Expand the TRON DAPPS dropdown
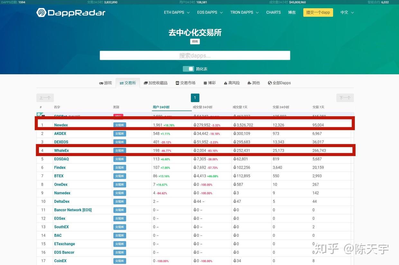 click(x=244, y=13)
